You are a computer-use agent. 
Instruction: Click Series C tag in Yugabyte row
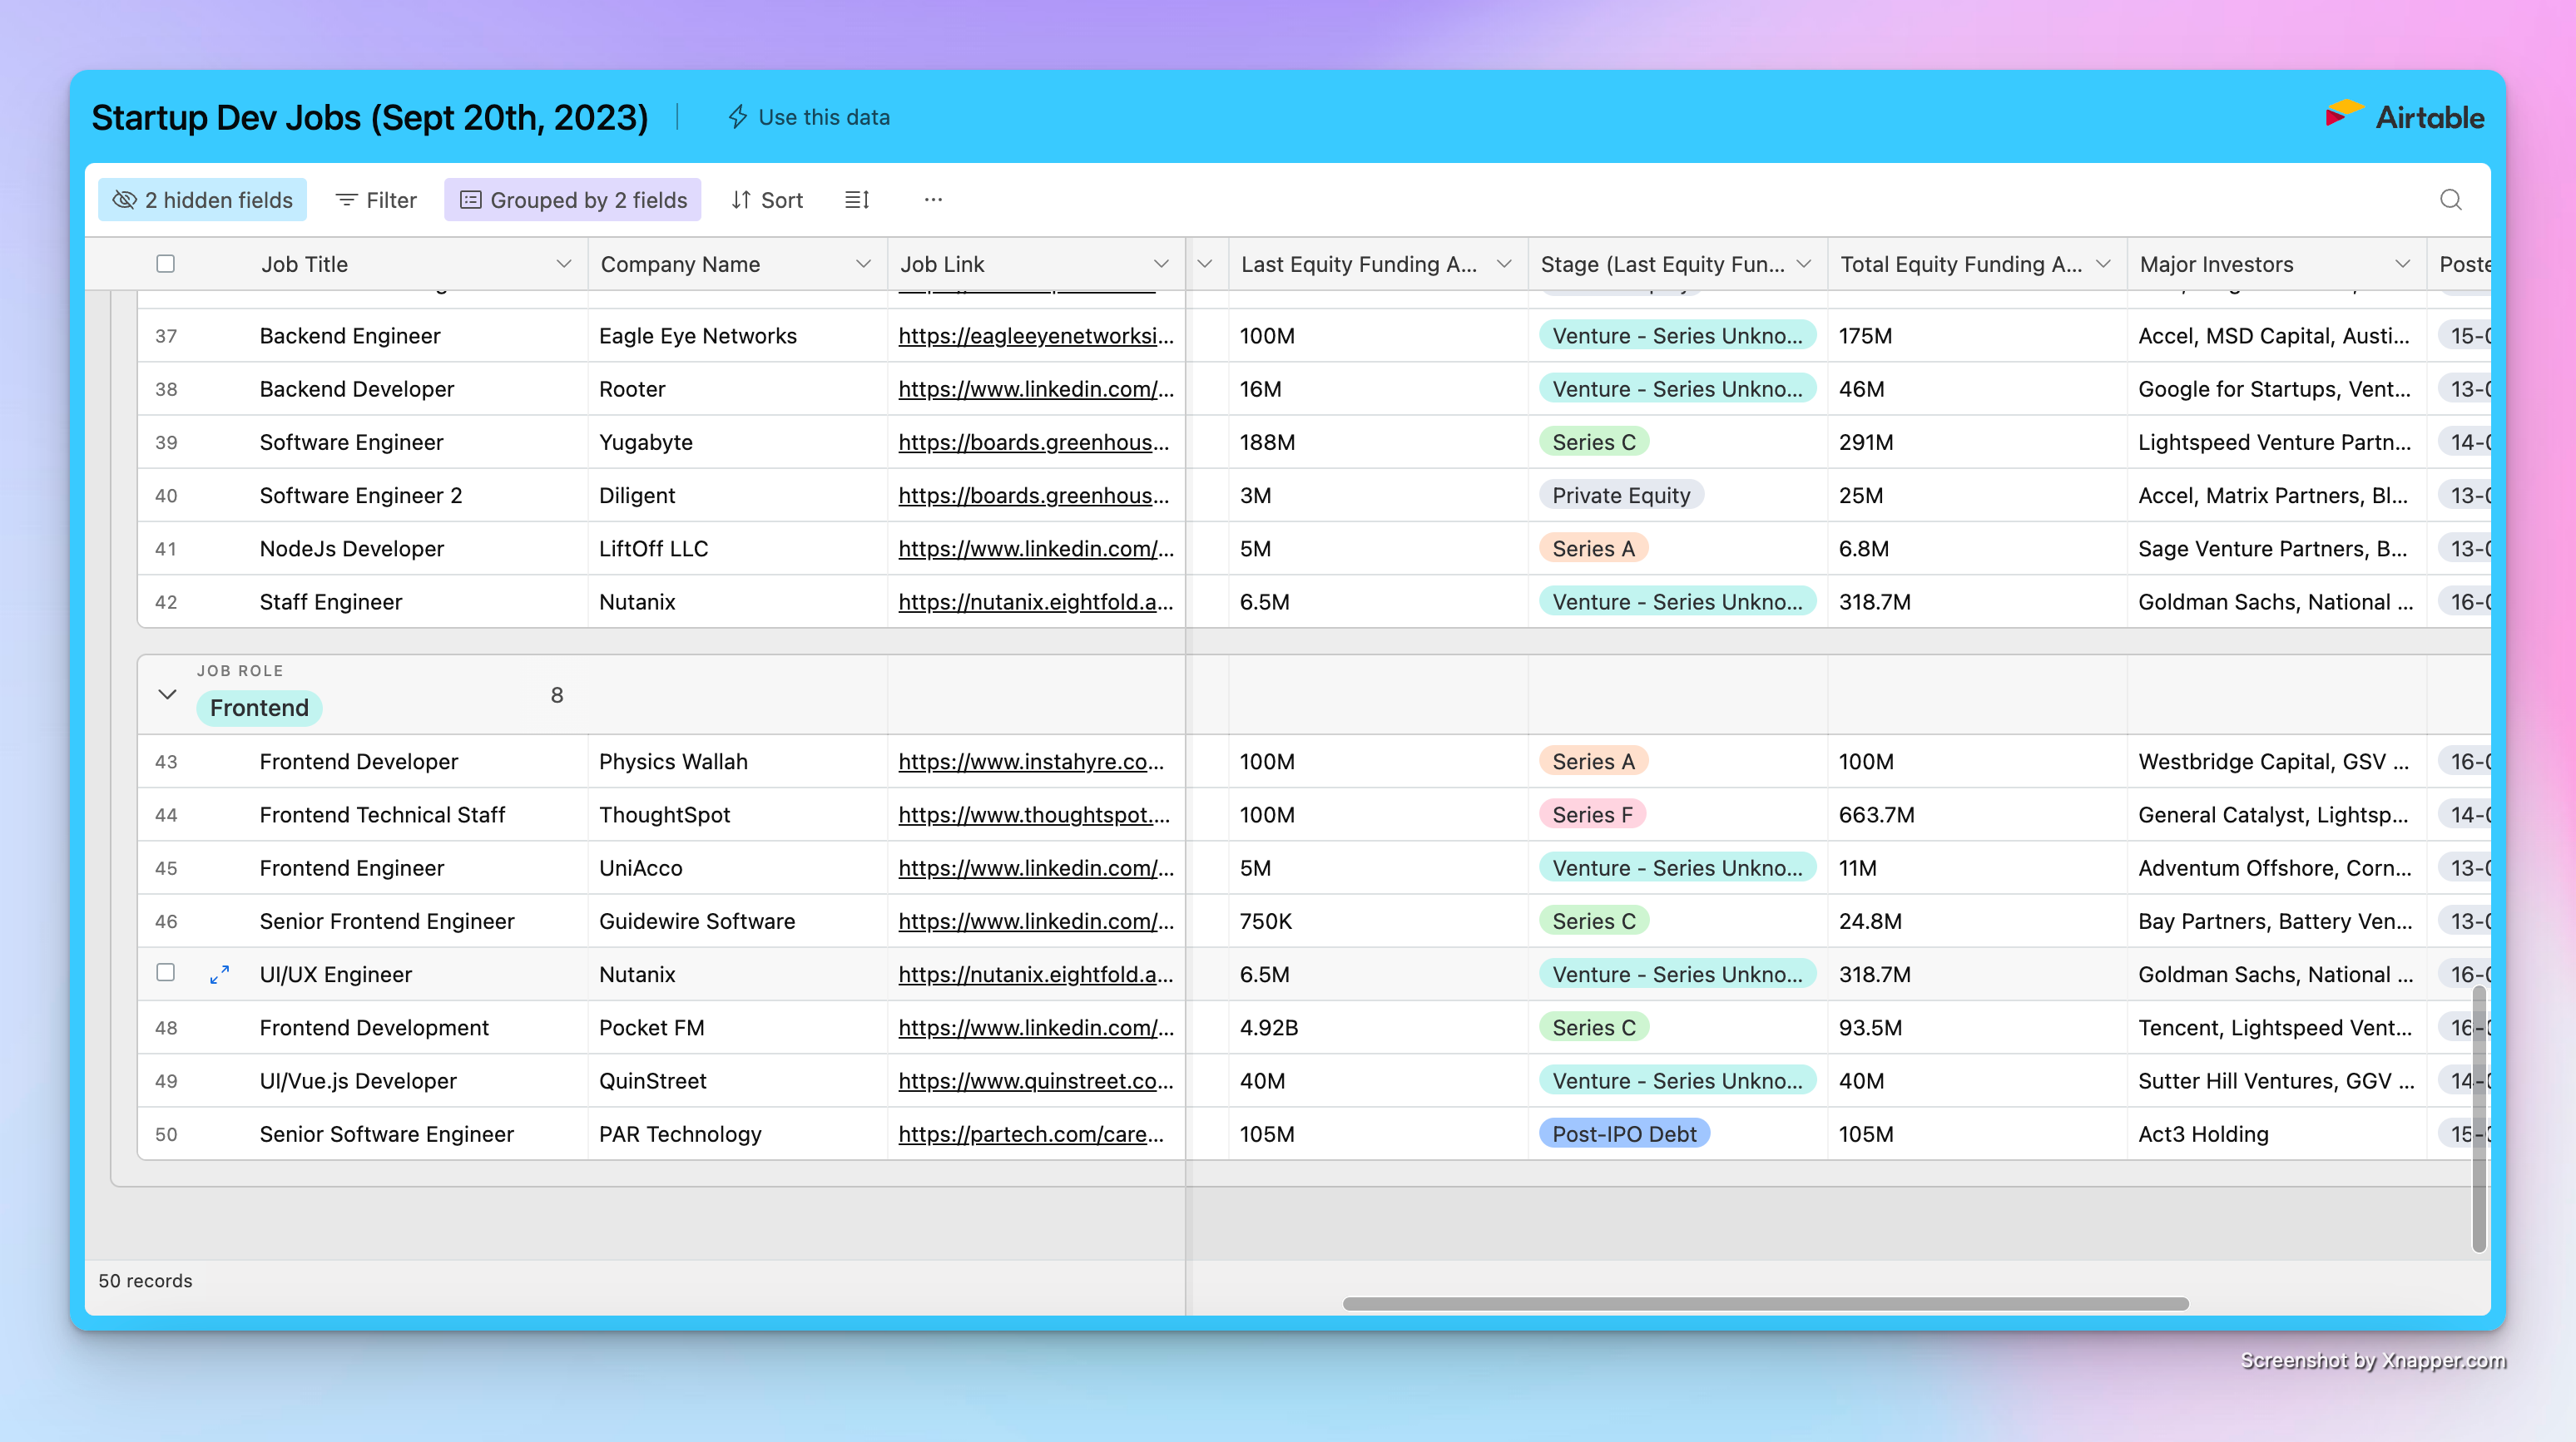point(1594,442)
